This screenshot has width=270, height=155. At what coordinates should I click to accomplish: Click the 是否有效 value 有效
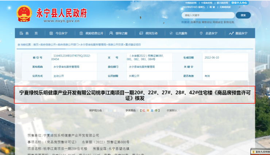click(207, 76)
